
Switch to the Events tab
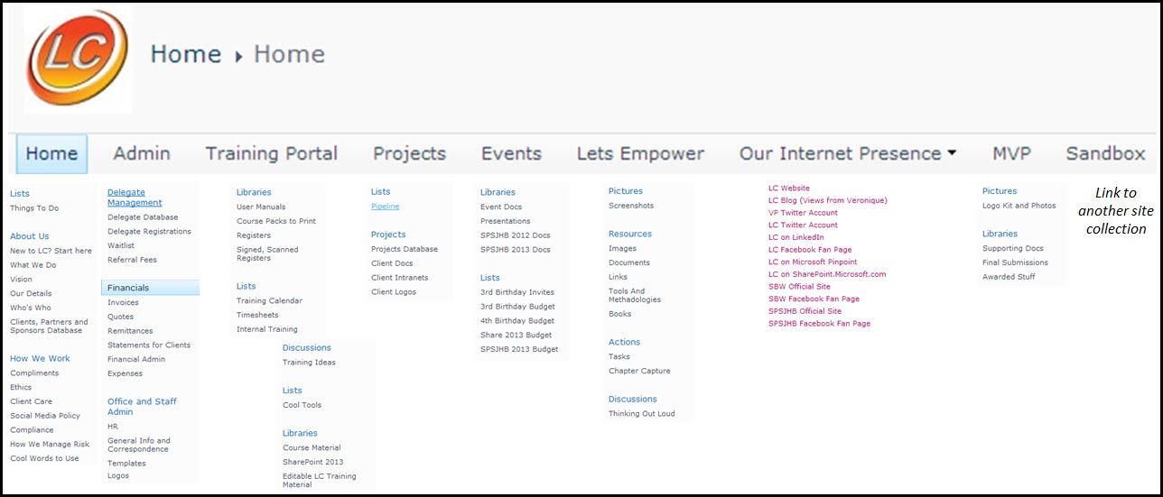(511, 154)
